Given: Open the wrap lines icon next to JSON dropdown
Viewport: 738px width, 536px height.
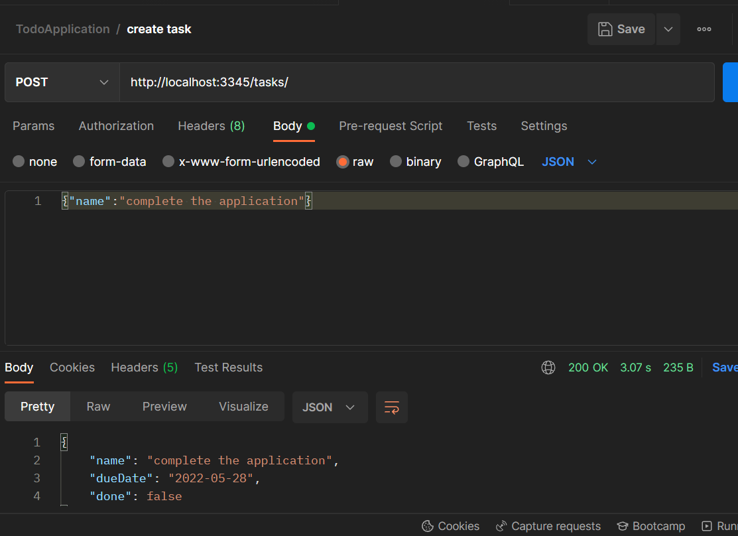Looking at the screenshot, I should [391, 407].
